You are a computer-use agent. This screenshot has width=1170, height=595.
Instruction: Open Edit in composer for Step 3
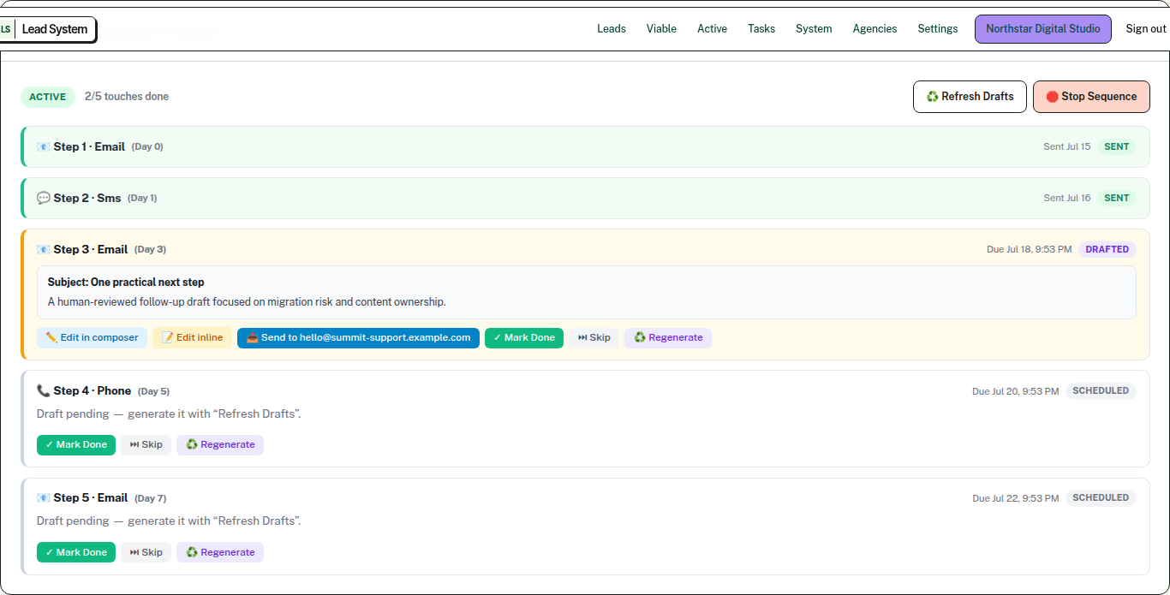point(92,337)
